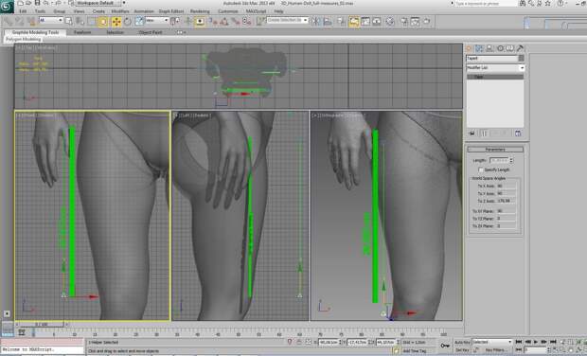Click the X coordinate field in status bar

click(x=329, y=342)
